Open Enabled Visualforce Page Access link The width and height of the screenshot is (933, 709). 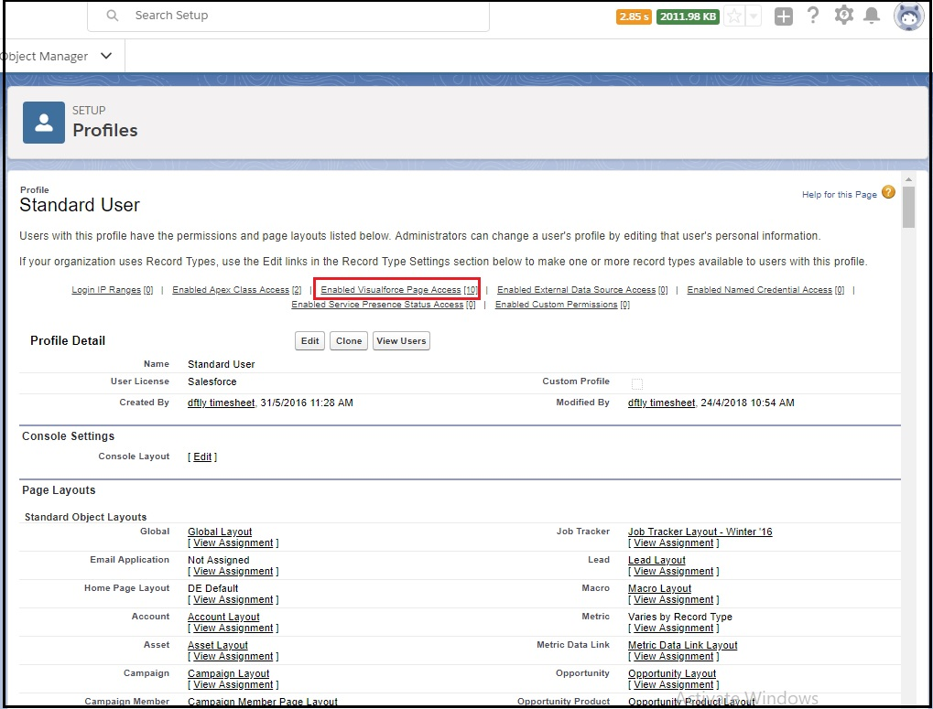(x=398, y=290)
